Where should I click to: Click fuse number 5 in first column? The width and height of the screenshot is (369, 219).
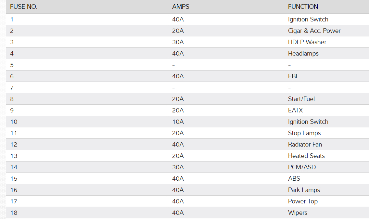click(12, 65)
